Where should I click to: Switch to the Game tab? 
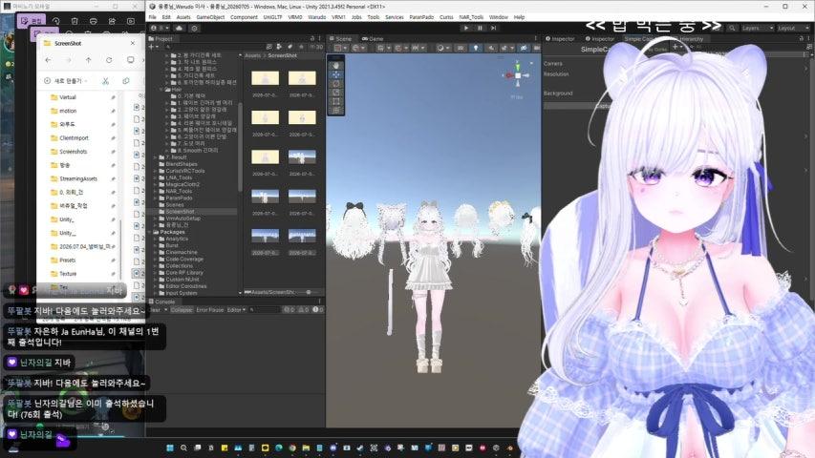[x=373, y=38]
